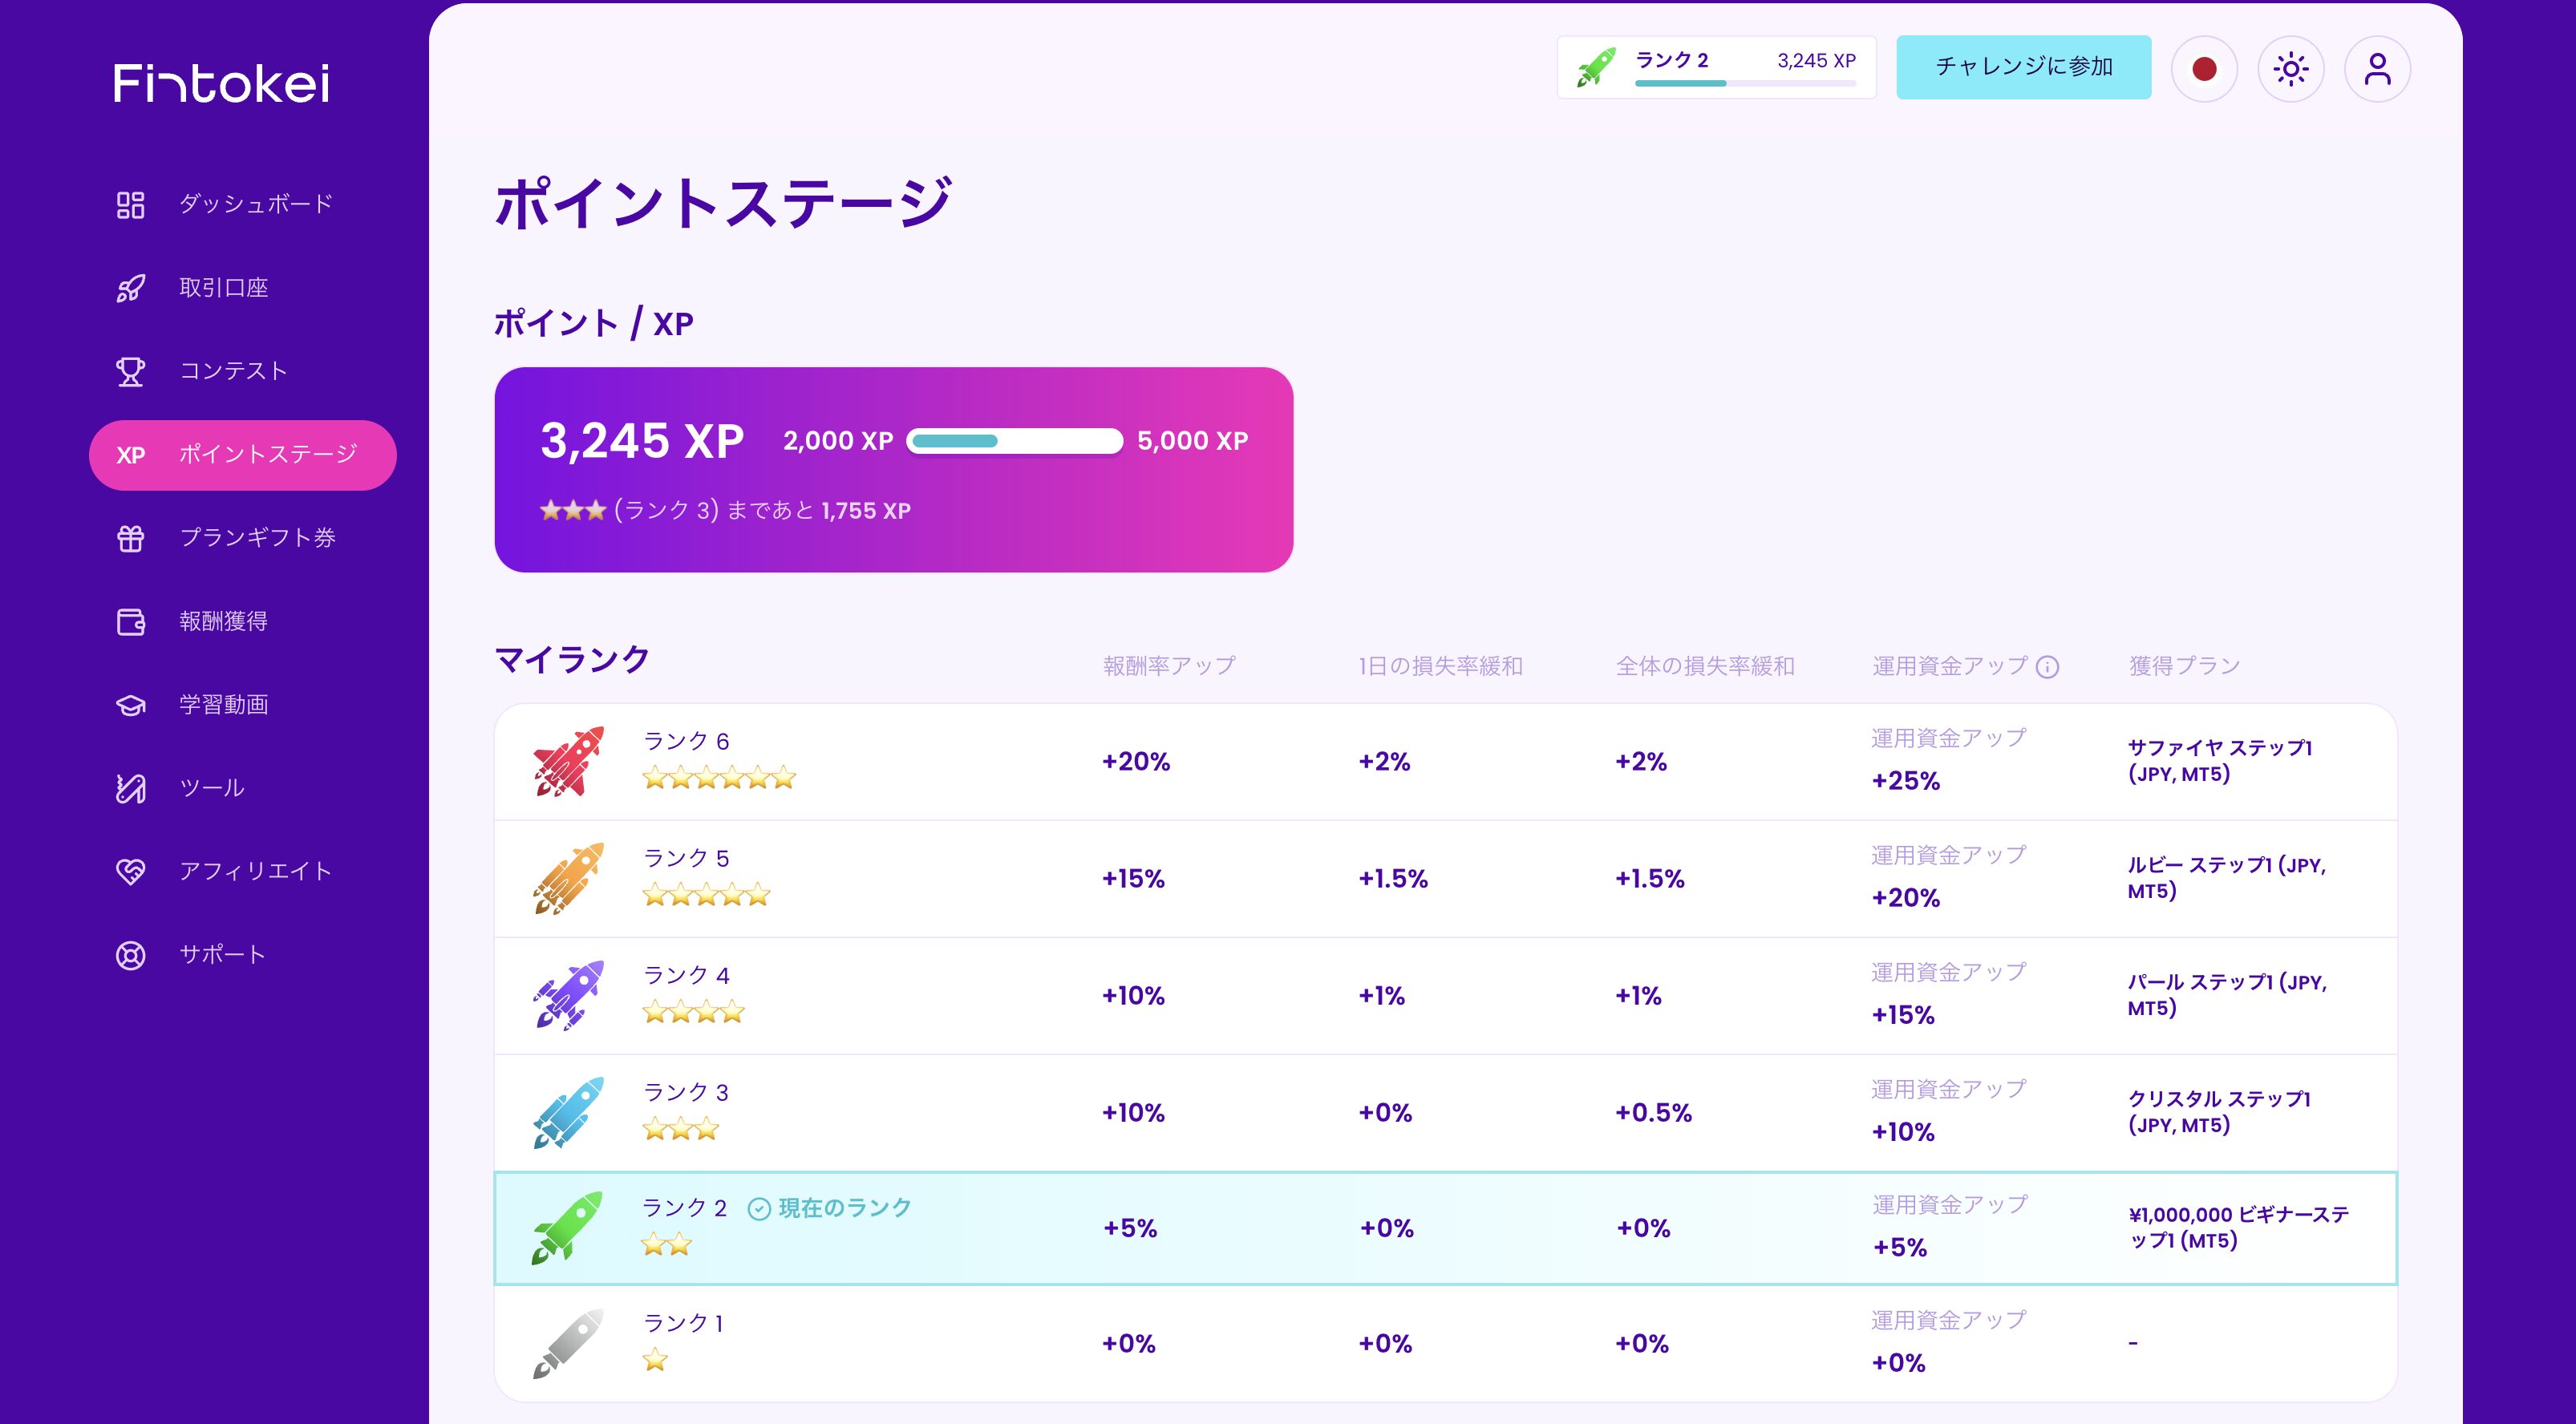This screenshot has height=1424, width=2576.
Task: Open the Japan flag language selector
Action: tap(2204, 69)
